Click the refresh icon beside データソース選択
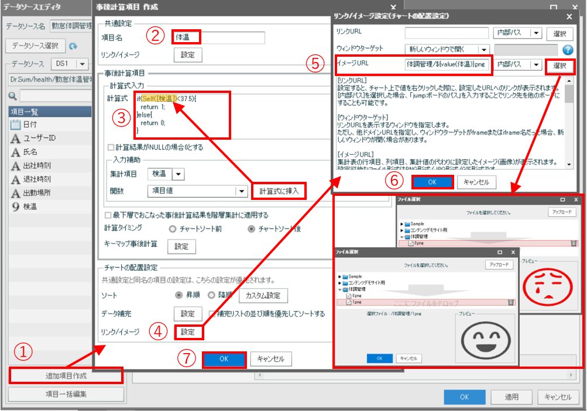The width and height of the screenshot is (587, 411). click(x=73, y=46)
